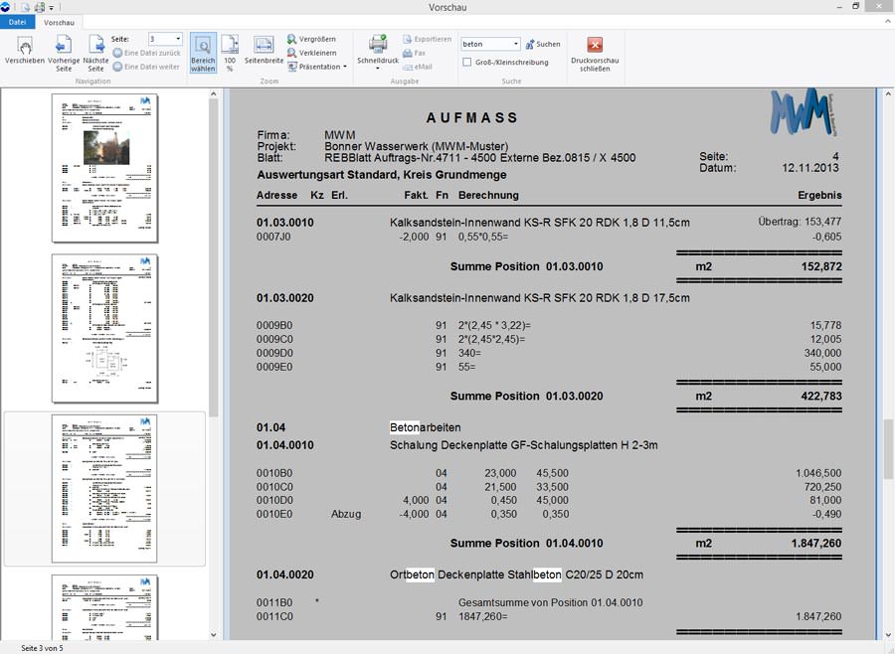Open Seite page number dropdown

pyautogui.click(x=178, y=39)
